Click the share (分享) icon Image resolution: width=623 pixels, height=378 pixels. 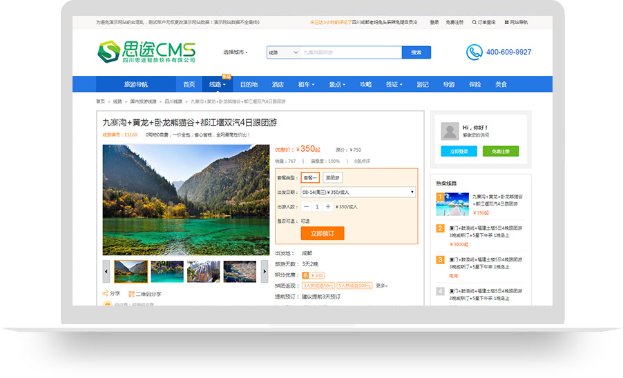[x=106, y=294]
